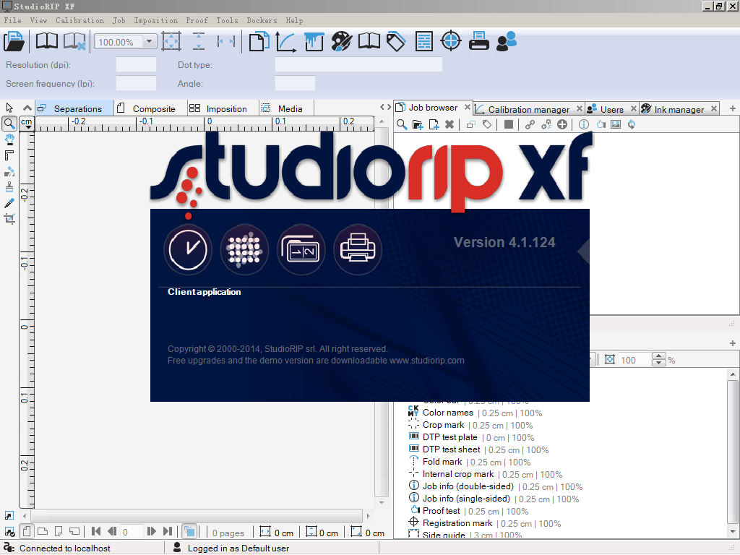Click the open book icon beside the folder icon

coord(47,41)
